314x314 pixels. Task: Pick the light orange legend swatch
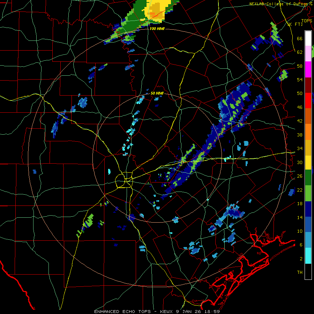coord(308,132)
